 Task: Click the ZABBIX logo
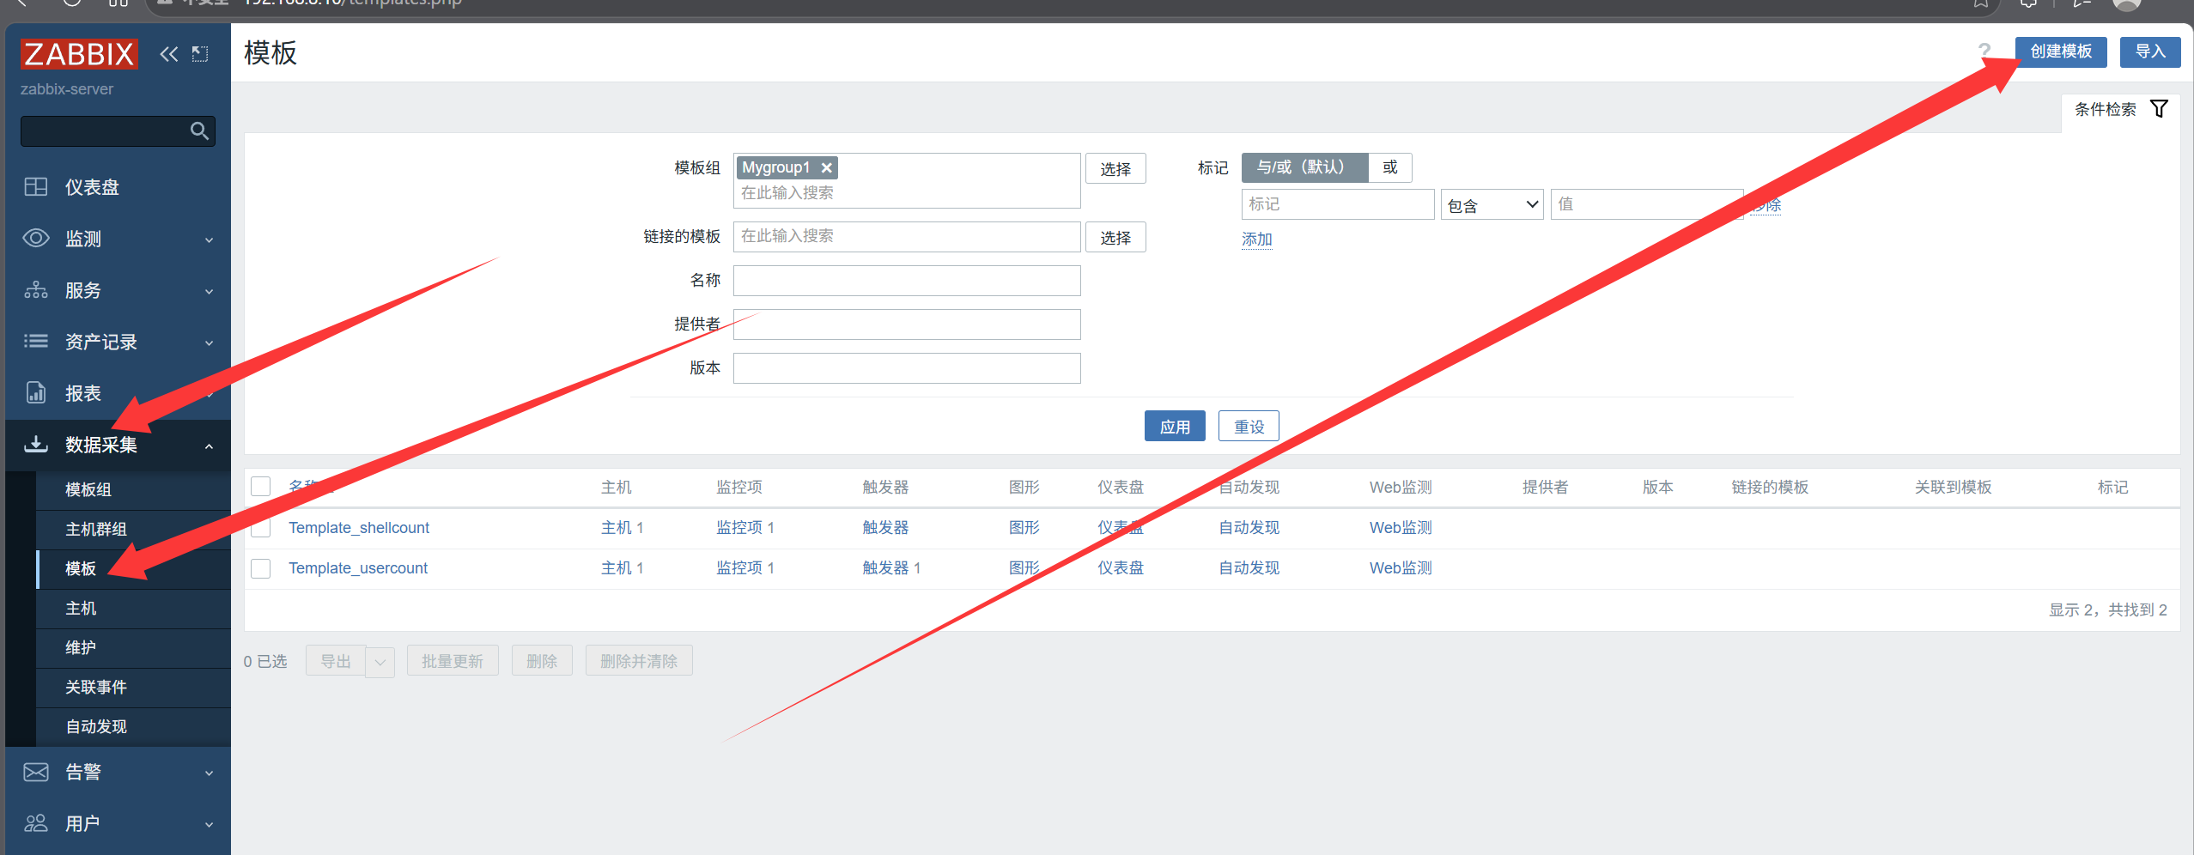(79, 54)
